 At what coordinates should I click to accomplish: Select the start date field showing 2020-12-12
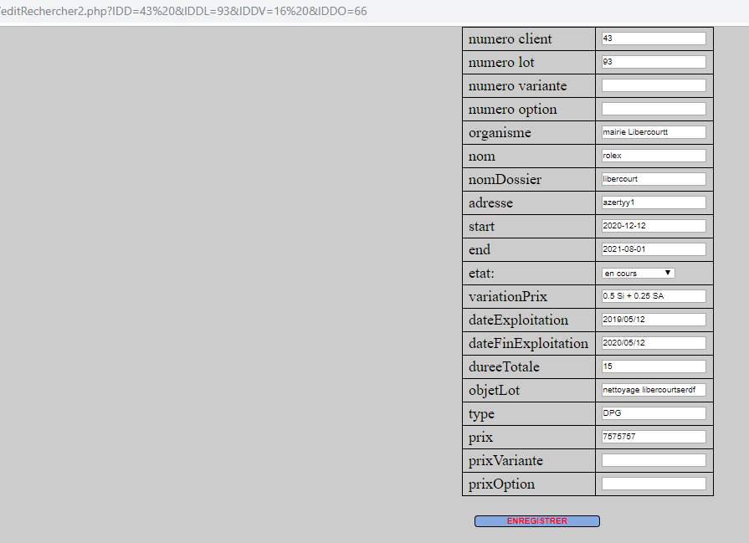653,225
